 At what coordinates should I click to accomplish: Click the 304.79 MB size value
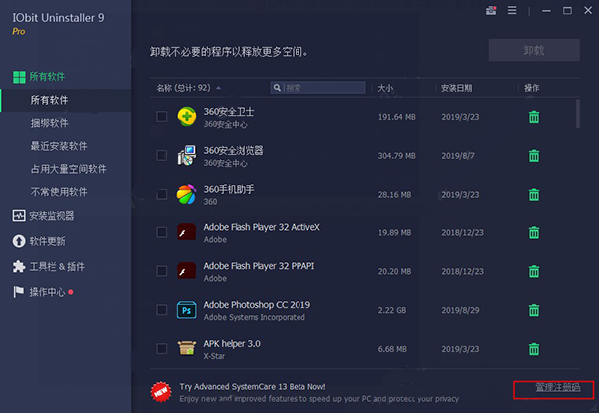397,156
